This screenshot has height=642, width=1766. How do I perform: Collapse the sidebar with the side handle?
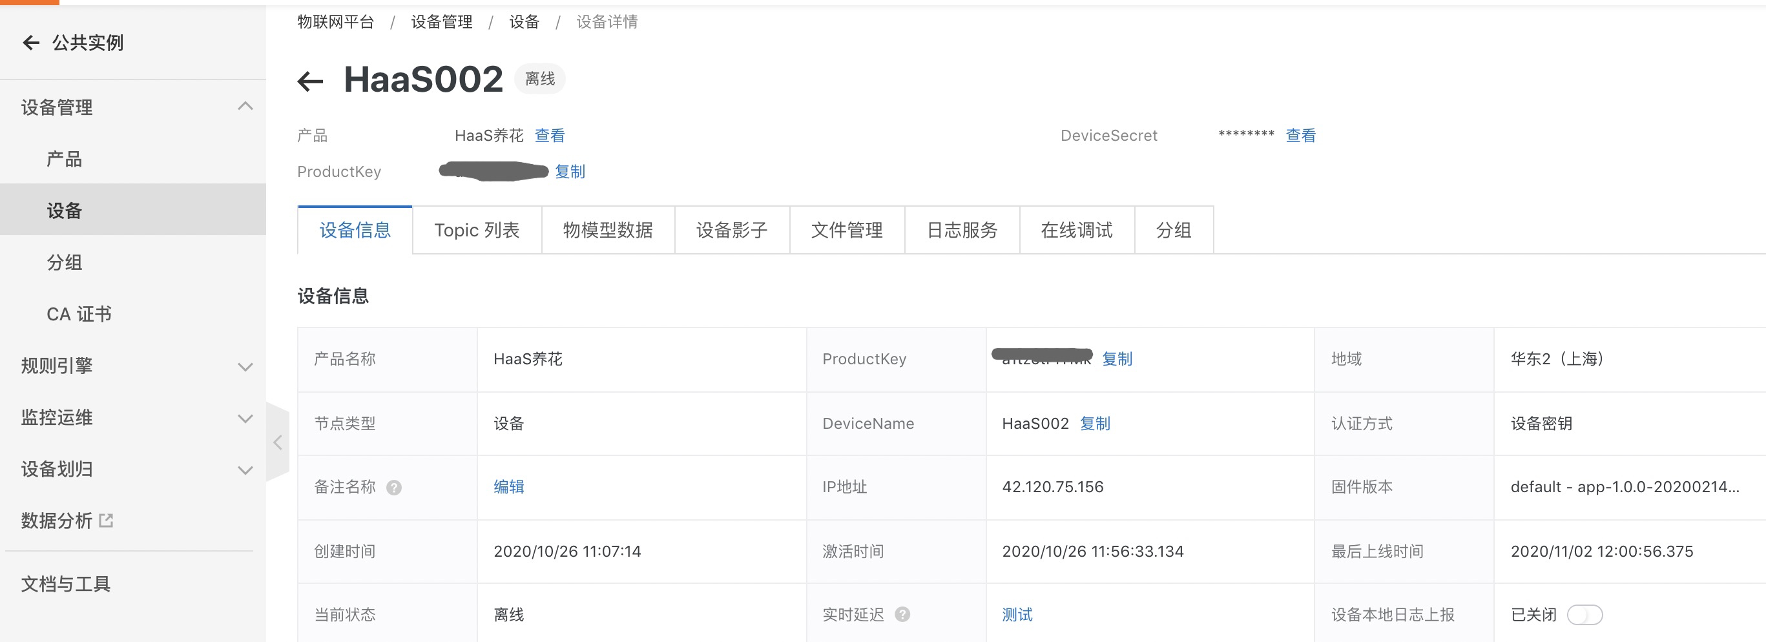point(278,442)
